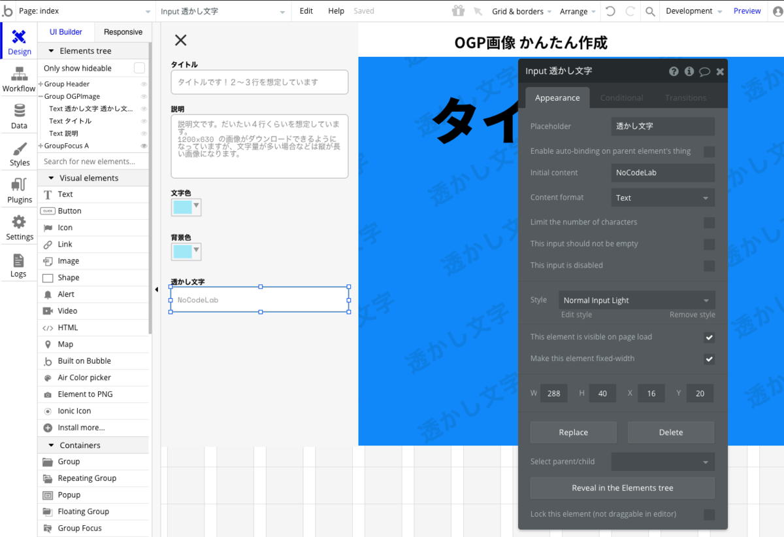Select the Icon visual element
This screenshot has height=537, width=784.
tap(93, 228)
